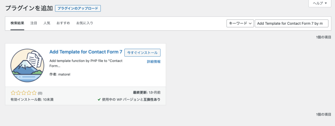
Task: Open the おすすめ tab
Action: 63,23
